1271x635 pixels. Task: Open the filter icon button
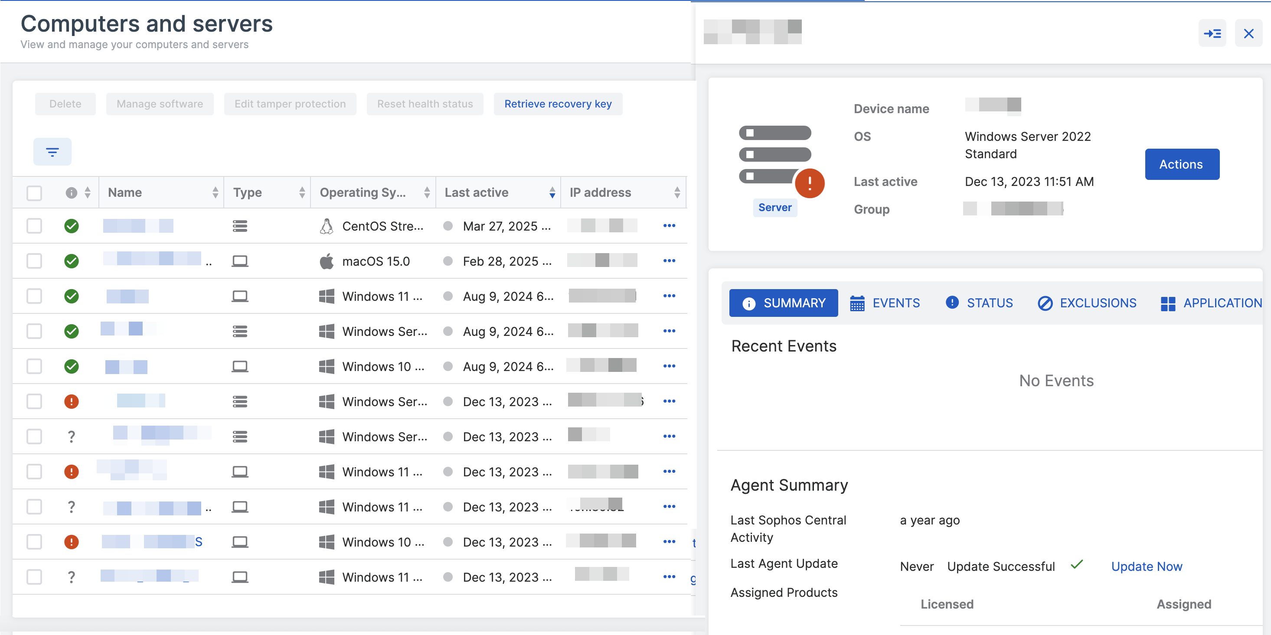[x=52, y=152]
